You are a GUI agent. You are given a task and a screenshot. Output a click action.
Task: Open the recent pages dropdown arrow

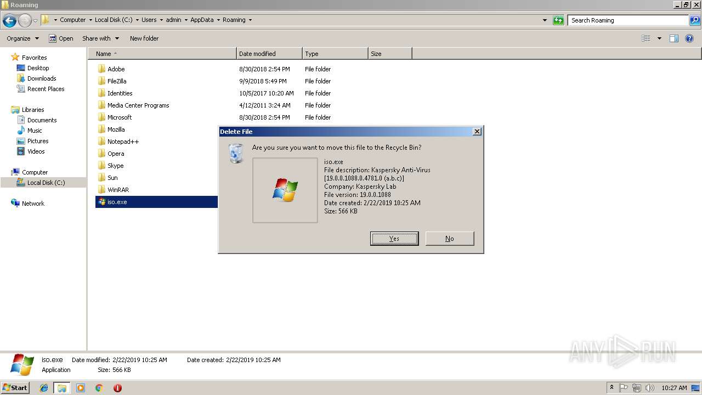coord(36,21)
